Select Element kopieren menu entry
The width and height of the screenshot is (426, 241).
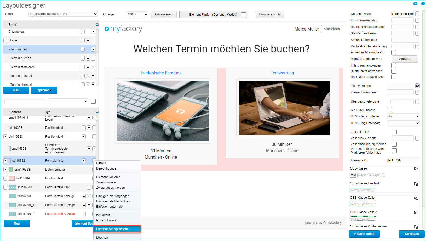[x=108, y=177]
